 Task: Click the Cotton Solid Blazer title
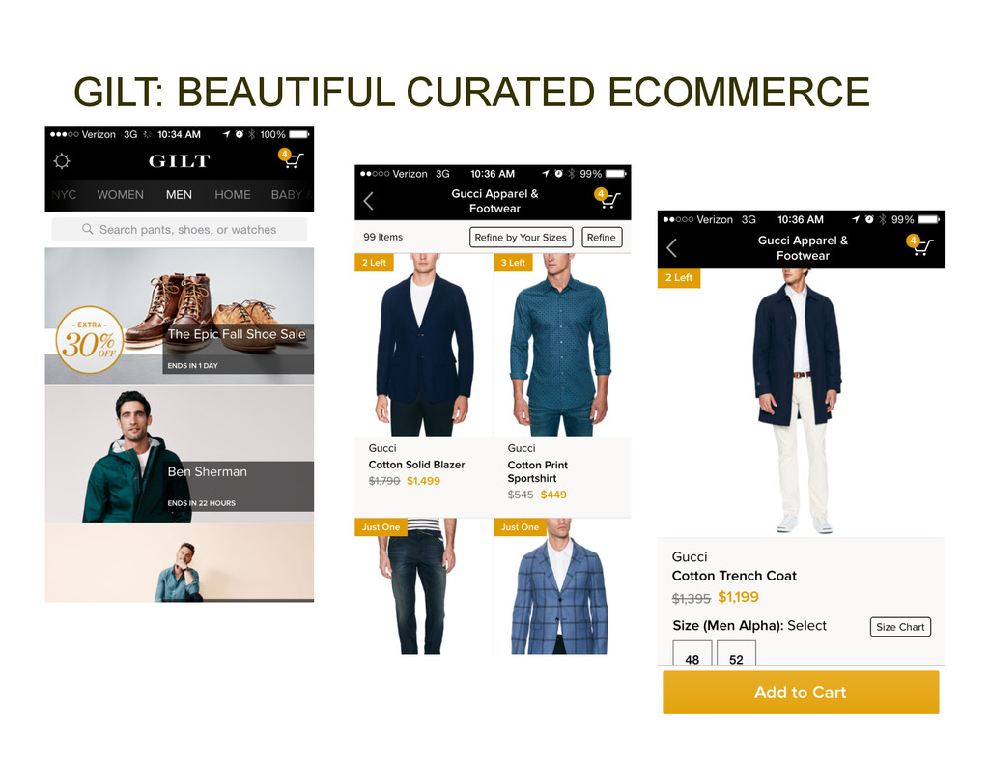(416, 465)
